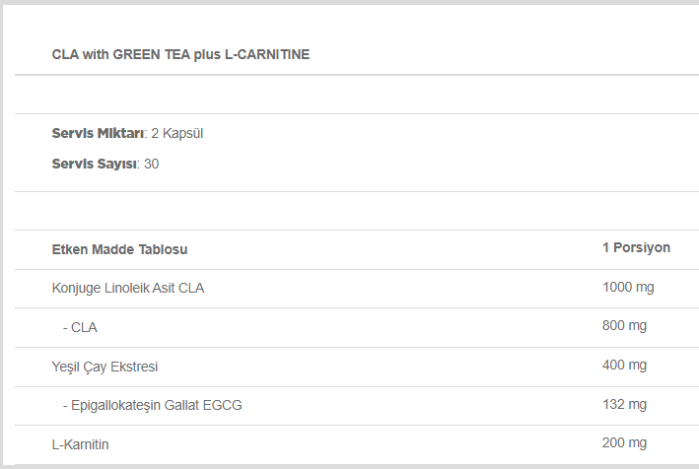The height and width of the screenshot is (469, 699).
Task: Click the word Kapsül
Action: (x=182, y=133)
